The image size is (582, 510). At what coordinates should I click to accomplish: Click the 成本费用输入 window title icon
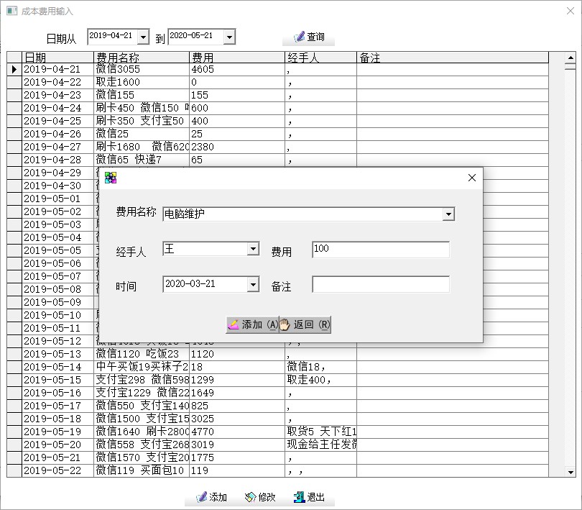pyautogui.click(x=11, y=12)
